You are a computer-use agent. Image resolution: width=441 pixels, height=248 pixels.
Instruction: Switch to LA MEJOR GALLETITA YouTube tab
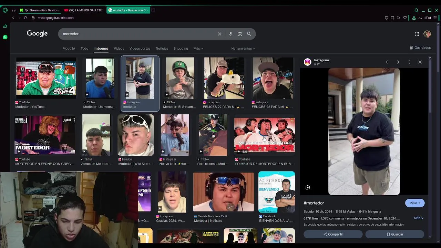(84, 10)
